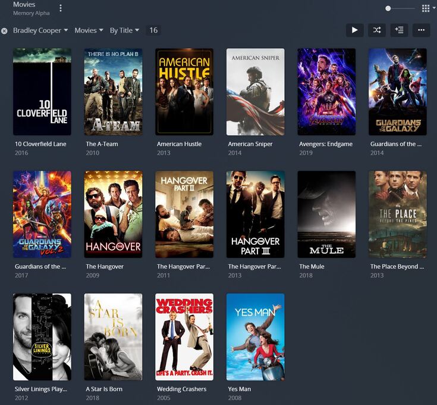Screen dimensions: 437x405
Task: Open The Hangover Part III poster
Action: tap(255, 214)
